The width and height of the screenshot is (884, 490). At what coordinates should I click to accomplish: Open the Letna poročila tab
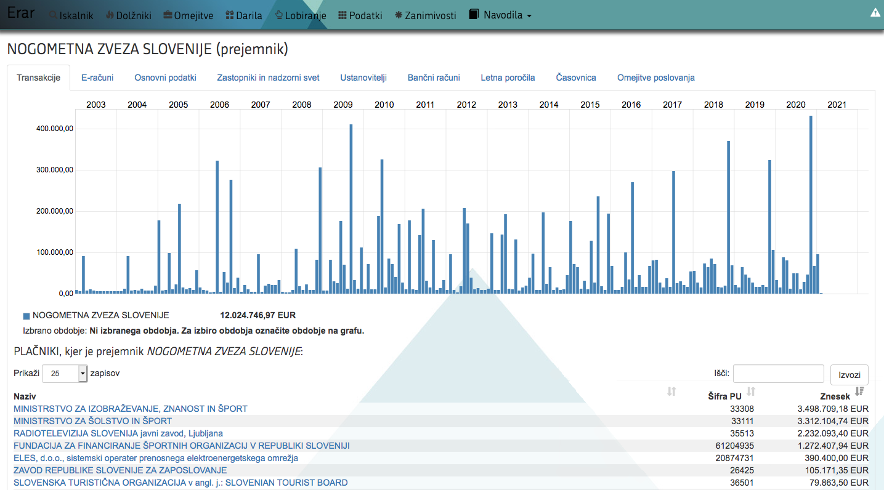pyautogui.click(x=508, y=78)
